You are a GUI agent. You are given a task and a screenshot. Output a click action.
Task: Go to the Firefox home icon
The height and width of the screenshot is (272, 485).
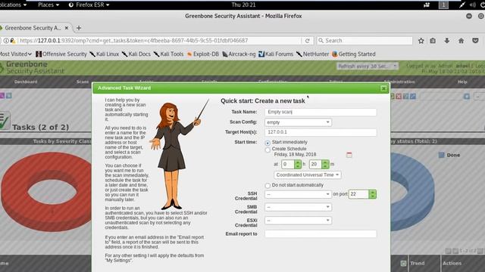[x=462, y=41]
